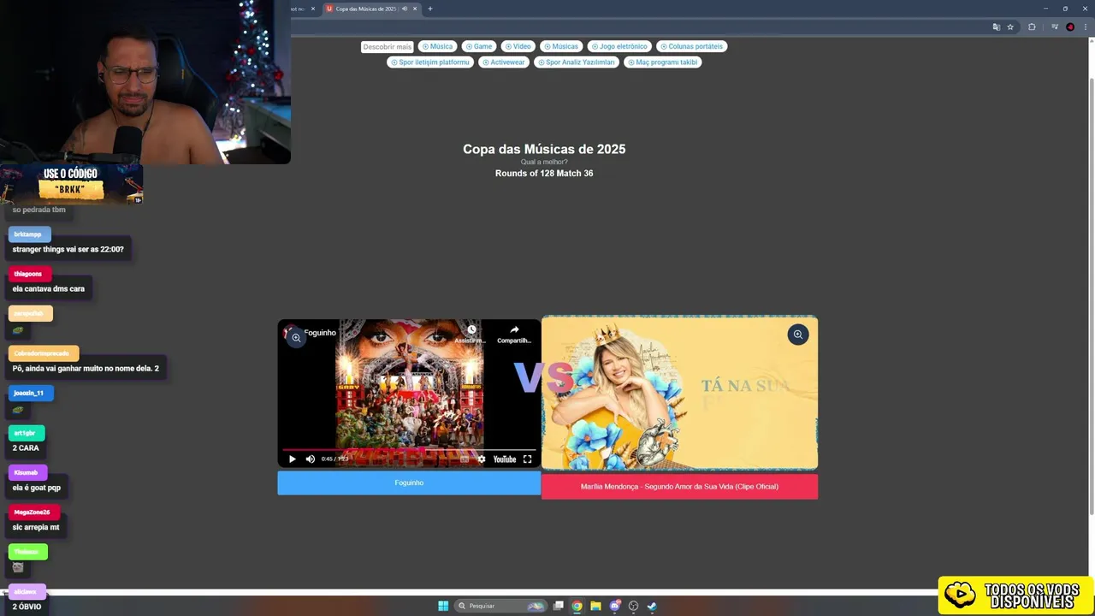Enter fullscreen on the YouTube player
The height and width of the screenshot is (616, 1095).
coord(527,459)
